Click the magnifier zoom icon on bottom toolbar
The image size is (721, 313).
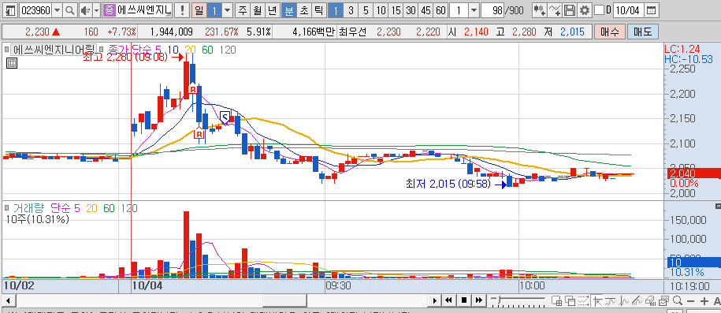click(x=677, y=301)
